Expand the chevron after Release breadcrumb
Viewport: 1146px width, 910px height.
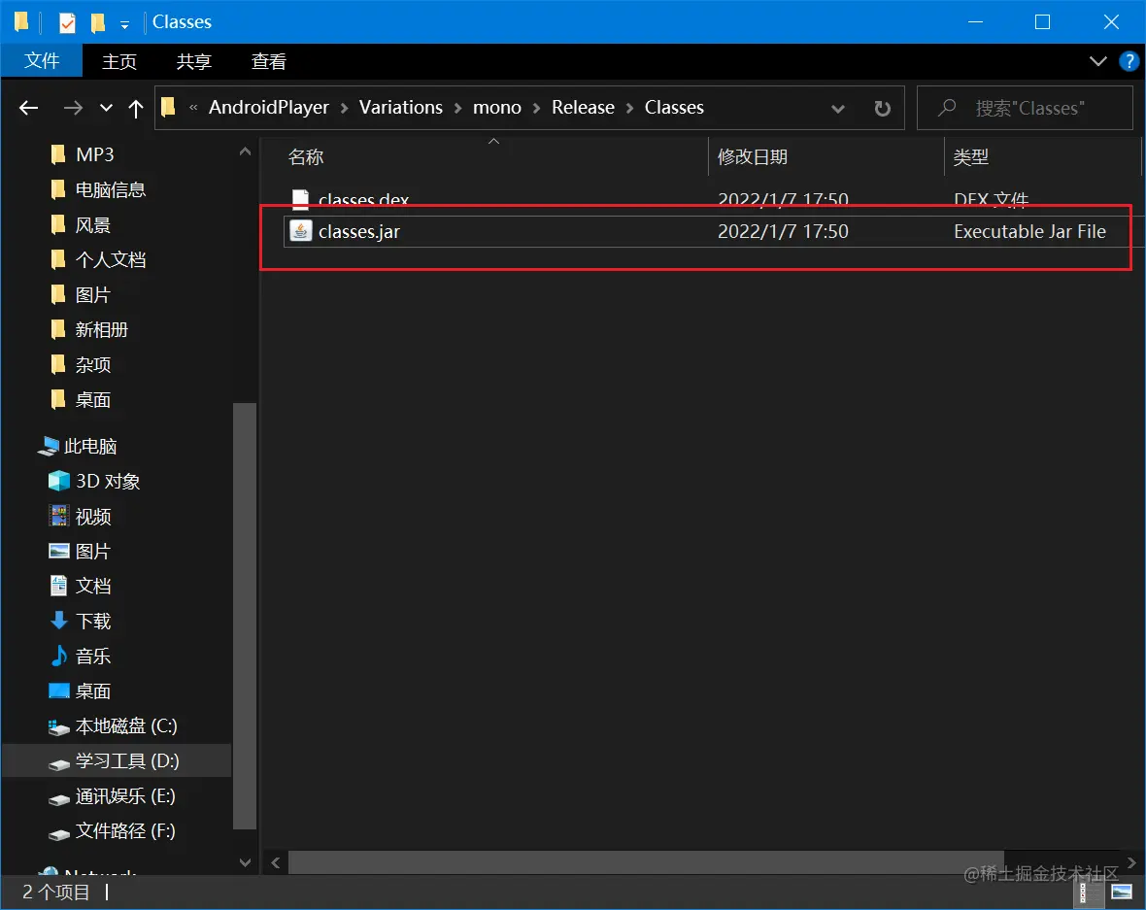click(630, 108)
